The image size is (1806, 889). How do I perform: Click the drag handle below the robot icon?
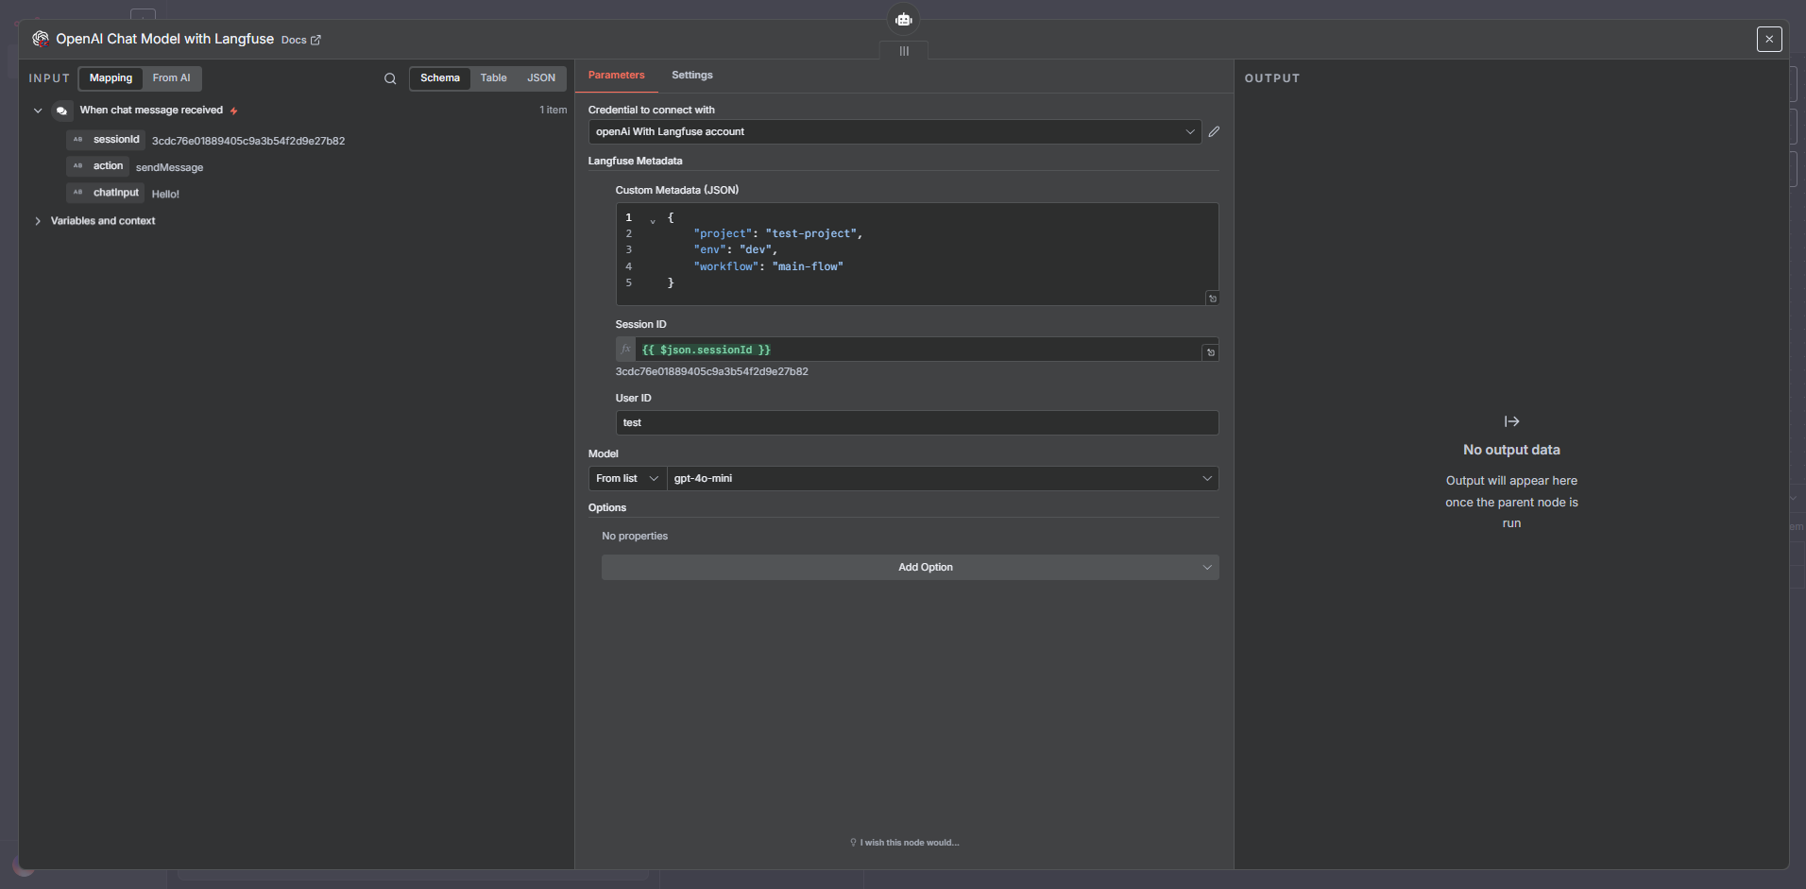[904, 51]
